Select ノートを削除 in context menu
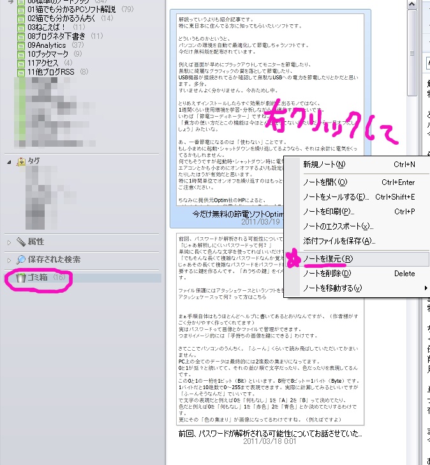 328,274
